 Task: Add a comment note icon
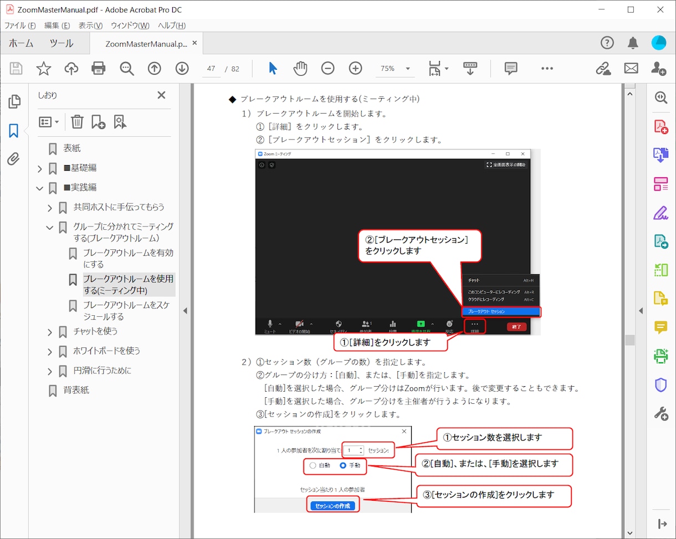[511, 68]
